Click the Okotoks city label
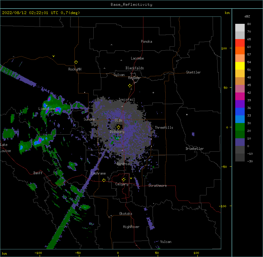 click(x=126, y=214)
